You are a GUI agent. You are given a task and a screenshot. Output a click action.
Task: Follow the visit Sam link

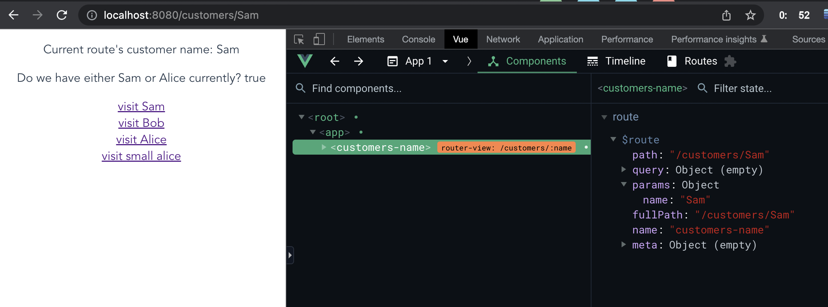pos(141,107)
